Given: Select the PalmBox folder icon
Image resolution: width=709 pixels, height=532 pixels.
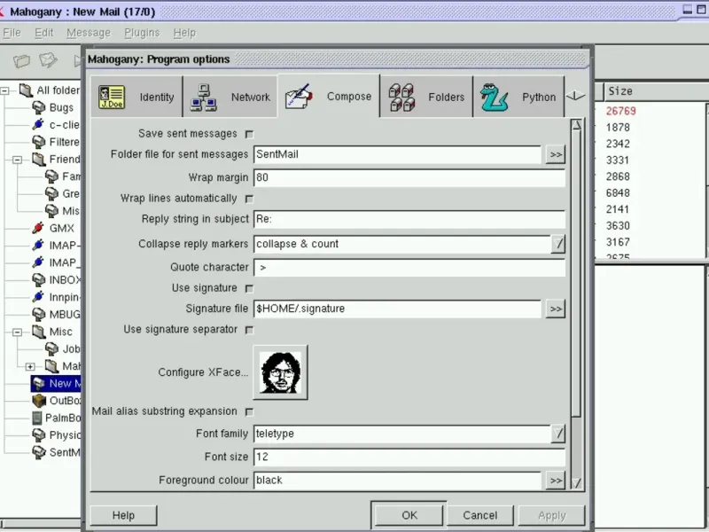Looking at the screenshot, I should (x=37, y=418).
